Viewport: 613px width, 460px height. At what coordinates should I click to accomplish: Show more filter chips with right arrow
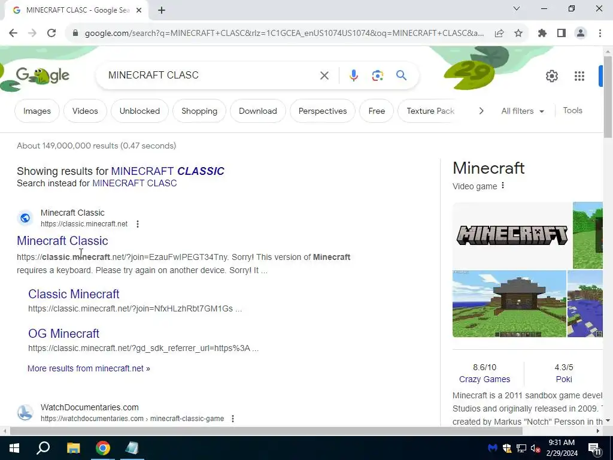(481, 111)
